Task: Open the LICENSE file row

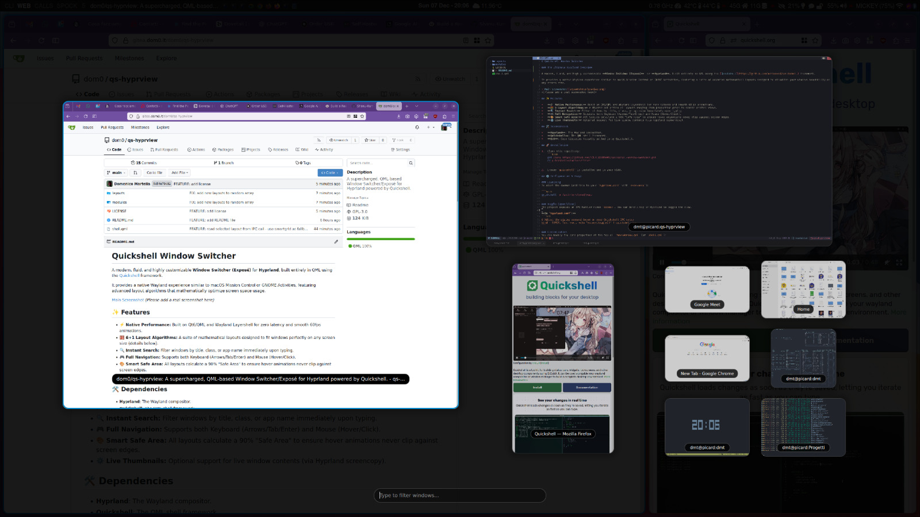Action: tap(224, 211)
